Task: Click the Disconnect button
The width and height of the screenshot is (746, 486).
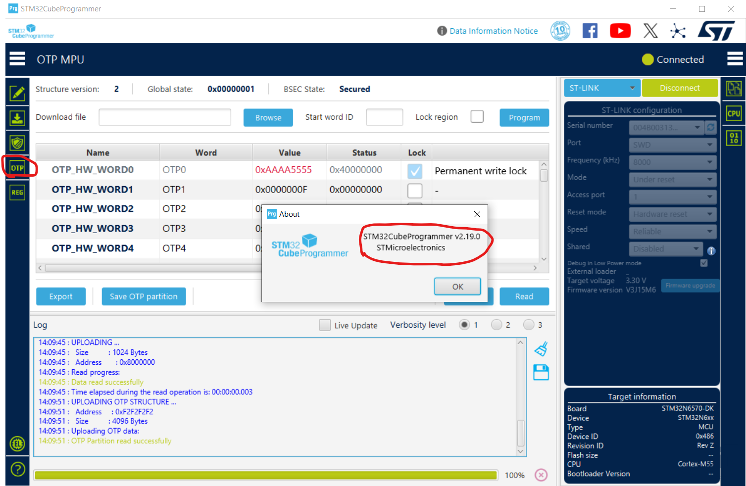Action: (x=680, y=88)
